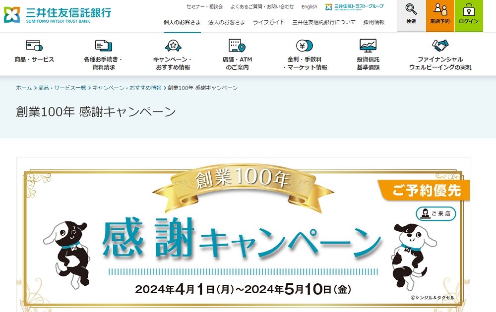496x312 pixels.
Task: Click the キャンペーン・おすすめ情報 badge icon
Action: (x=173, y=46)
